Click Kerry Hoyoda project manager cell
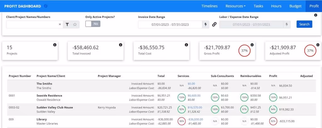Viewport: 322px width, 128px height. [107, 108]
